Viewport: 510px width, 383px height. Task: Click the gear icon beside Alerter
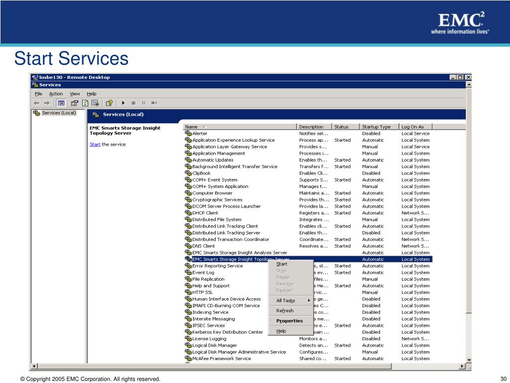188,133
